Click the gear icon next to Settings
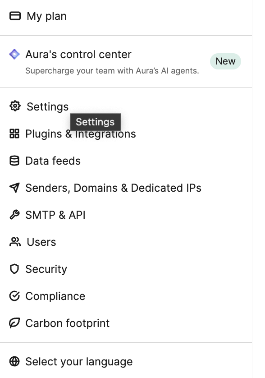265x378 pixels. [x=15, y=106]
